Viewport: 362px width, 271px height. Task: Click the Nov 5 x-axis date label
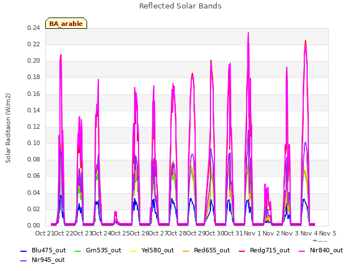[x=327, y=233]
